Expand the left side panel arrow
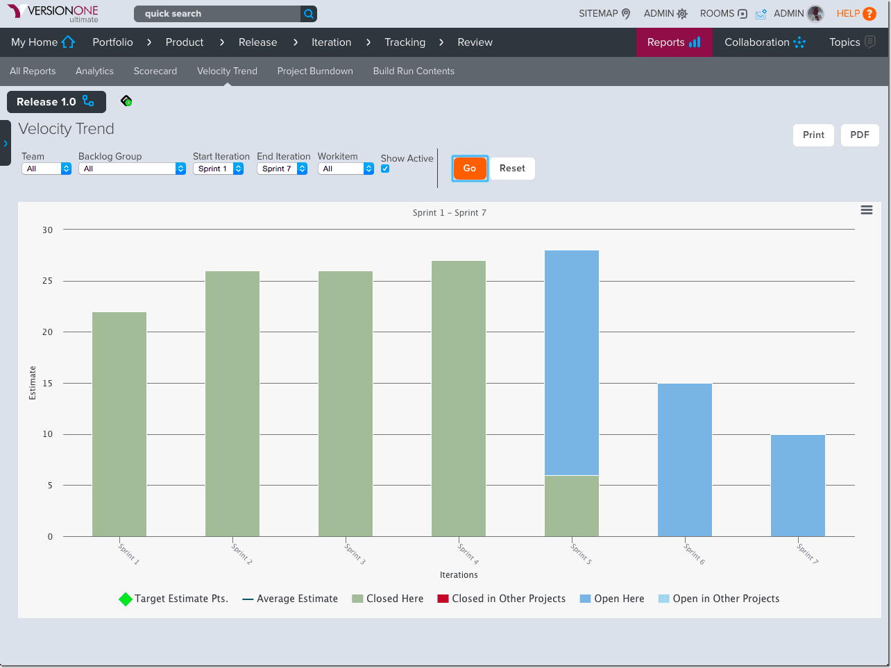Screen dimensions: 891x668 [6, 143]
